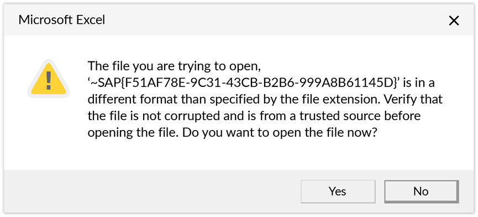
Task: Click the gray footer area left of Yes
Action: coord(153,192)
